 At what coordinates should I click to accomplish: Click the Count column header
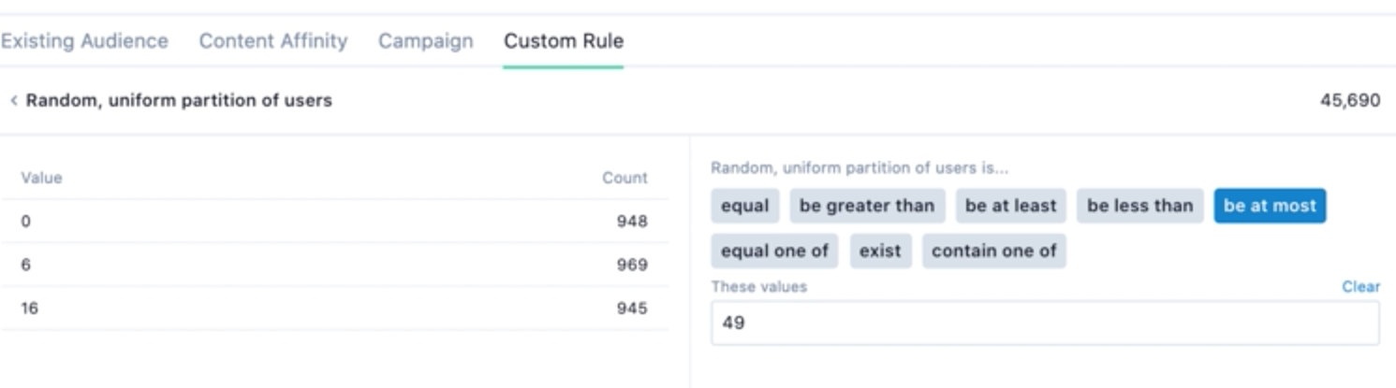coord(624,178)
